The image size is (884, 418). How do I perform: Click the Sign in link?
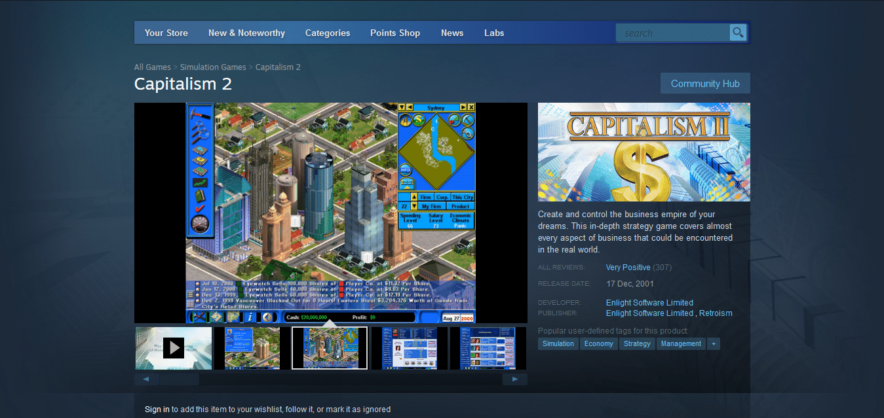tap(157, 409)
